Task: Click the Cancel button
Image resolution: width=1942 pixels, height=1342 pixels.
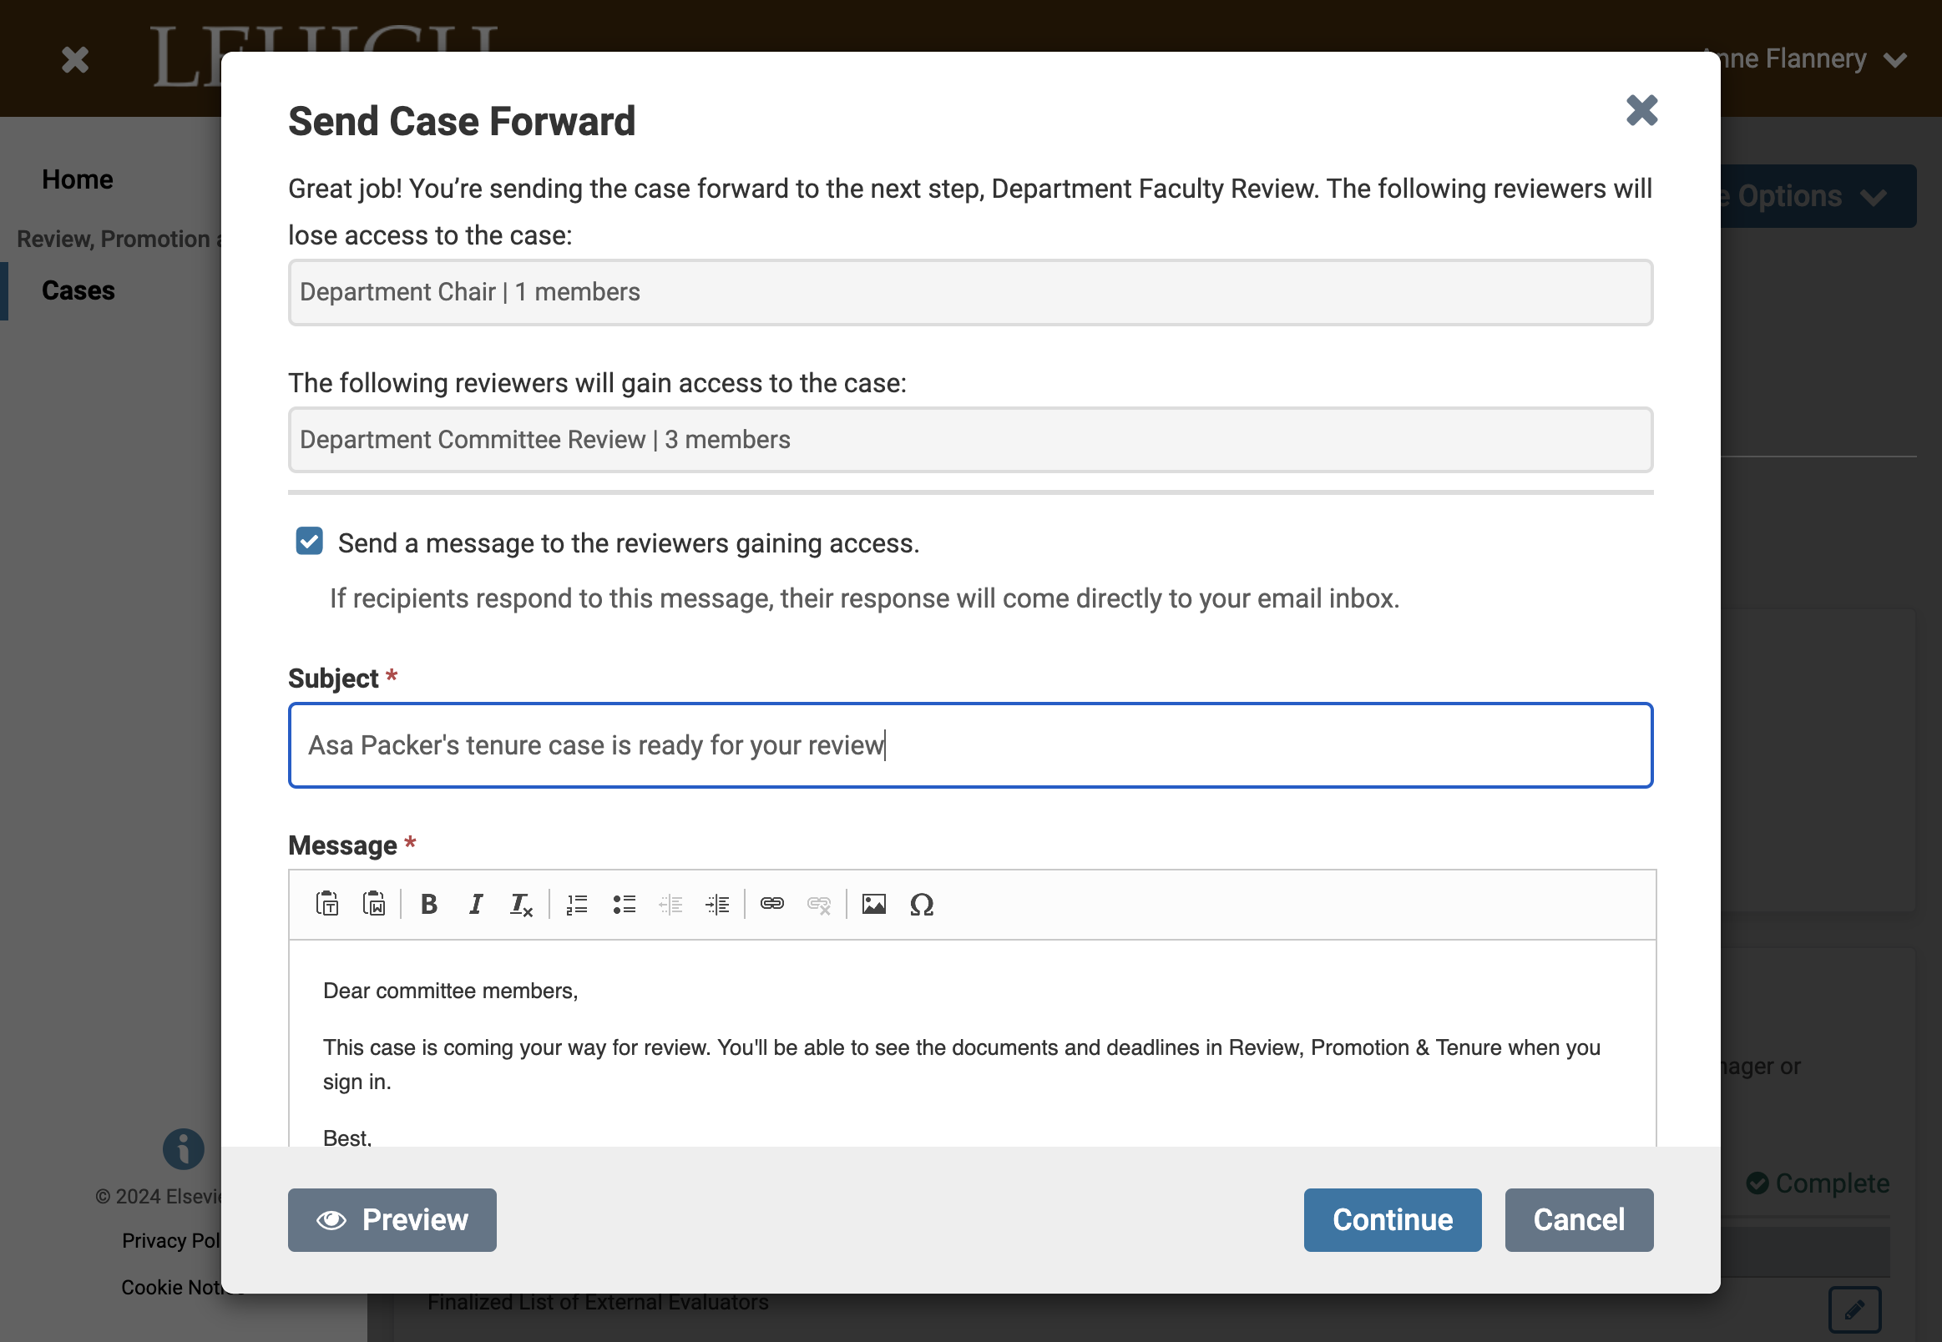Action: pos(1579,1219)
